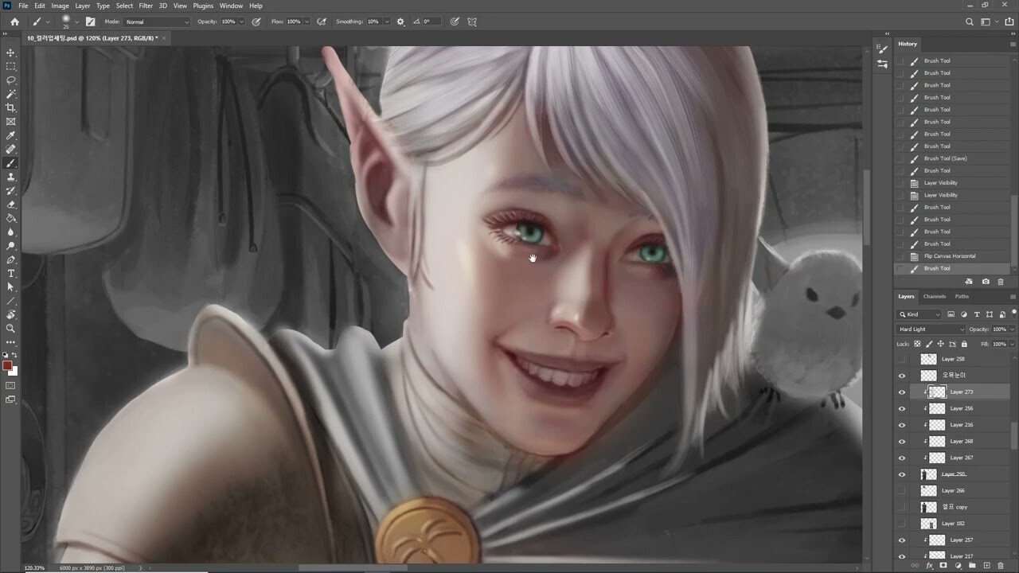Select the Zoom tool in toolbar
The width and height of the screenshot is (1019, 573).
[11, 328]
